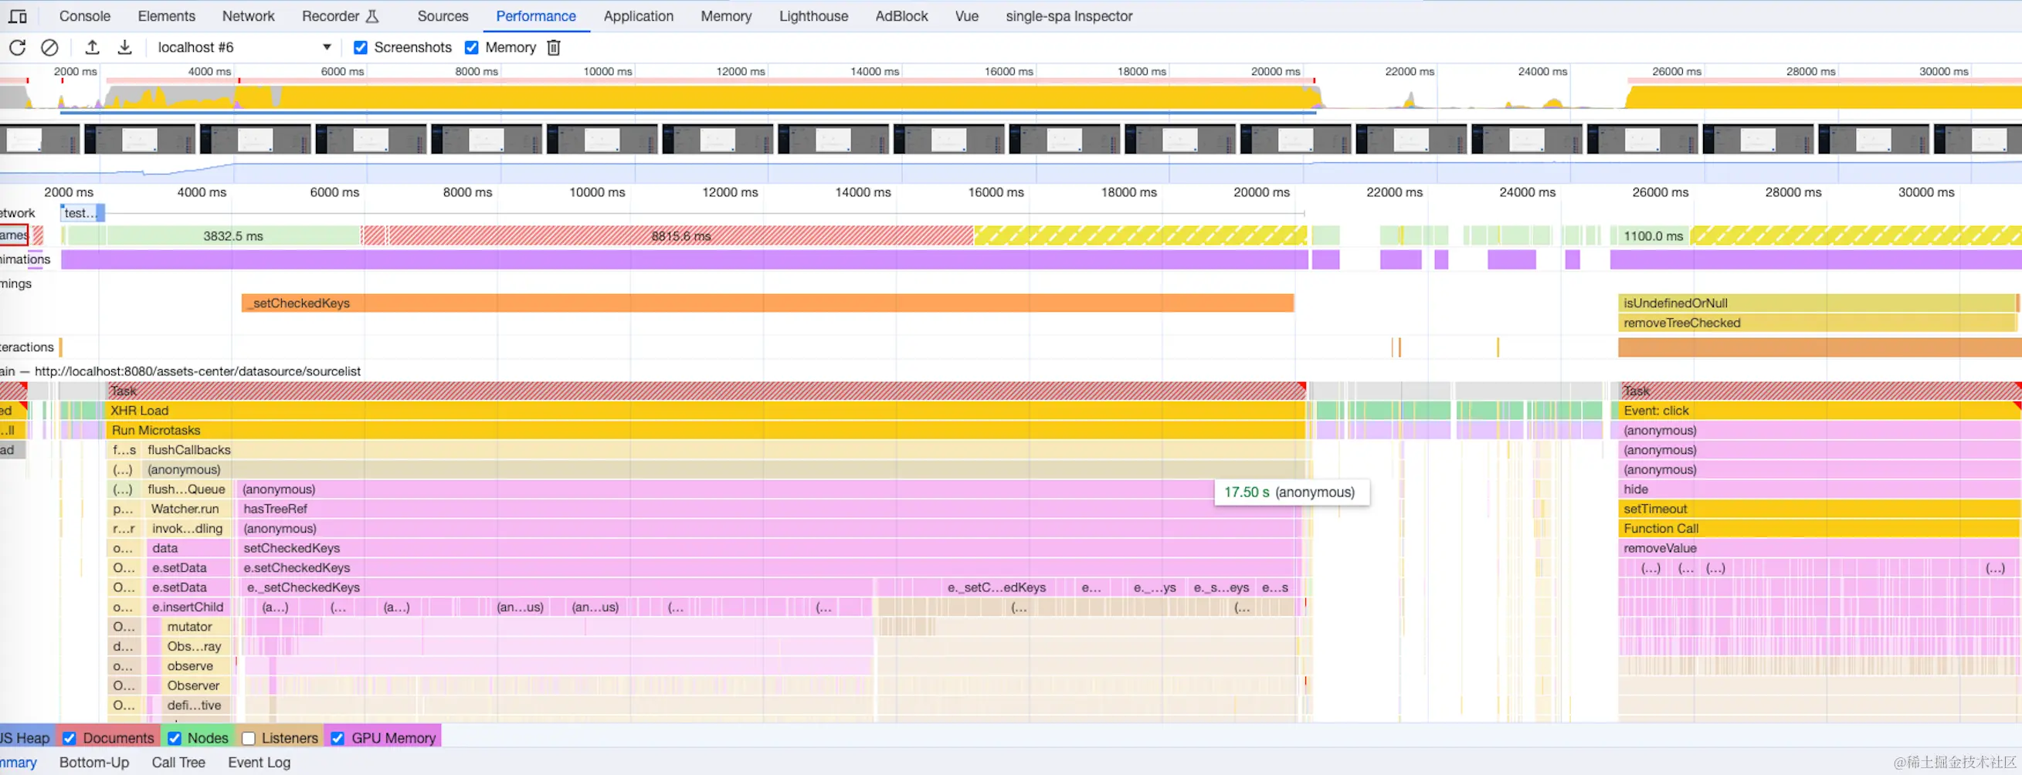Open the single-spa Inspector tab
This screenshot has height=775, width=2022.
click(x=1069, y=15)
